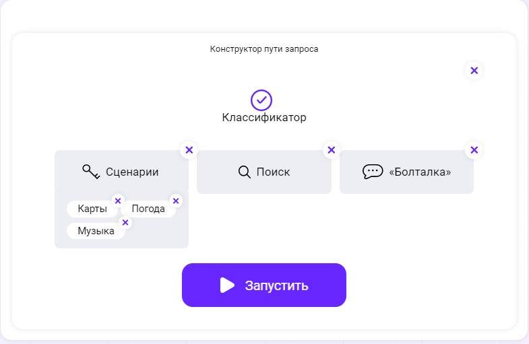This screenshot has width=529, height=344.
Task: Delete the Музыка tag
Action: coord(125,222)
